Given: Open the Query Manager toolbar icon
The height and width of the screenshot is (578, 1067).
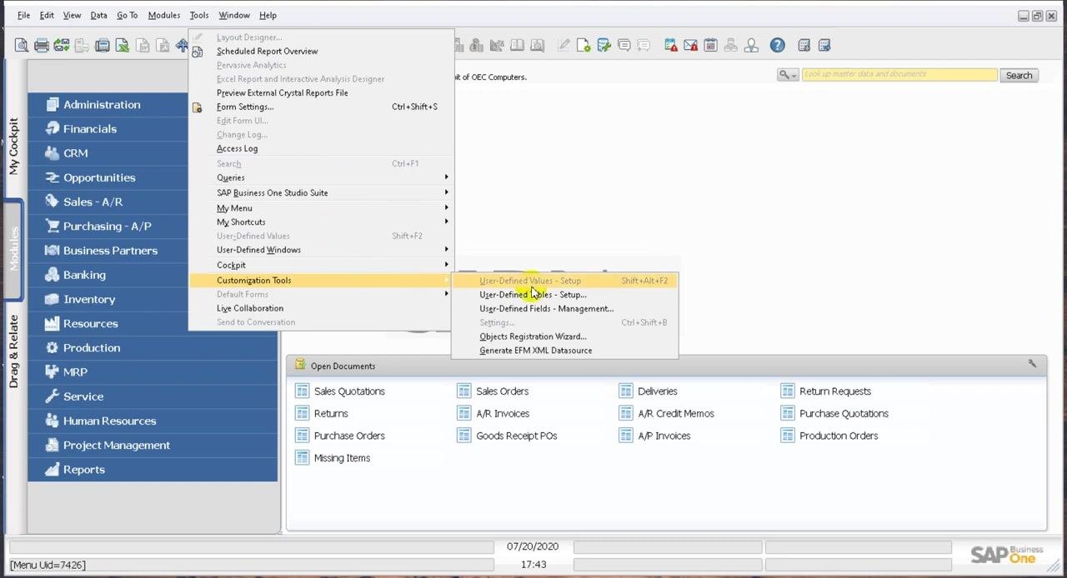Looking at the screenshot, I should point(604,46).
